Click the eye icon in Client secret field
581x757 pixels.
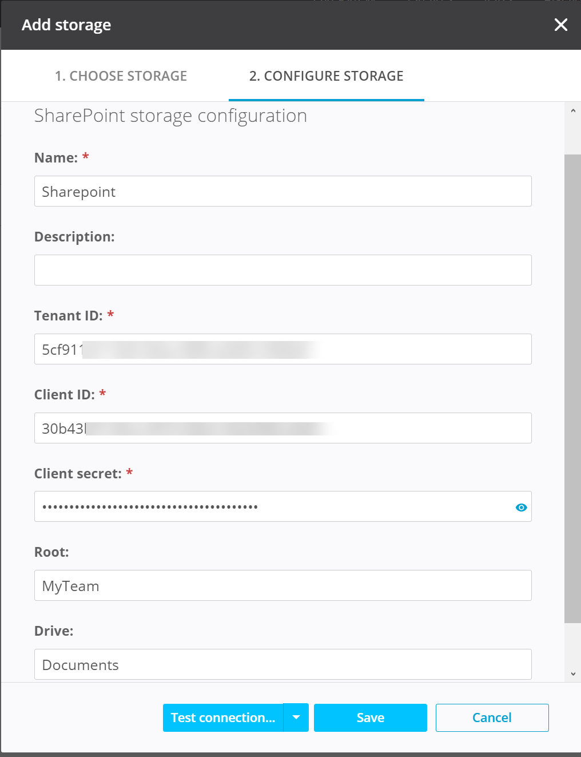pyautogui.click(x=521, y=507)
